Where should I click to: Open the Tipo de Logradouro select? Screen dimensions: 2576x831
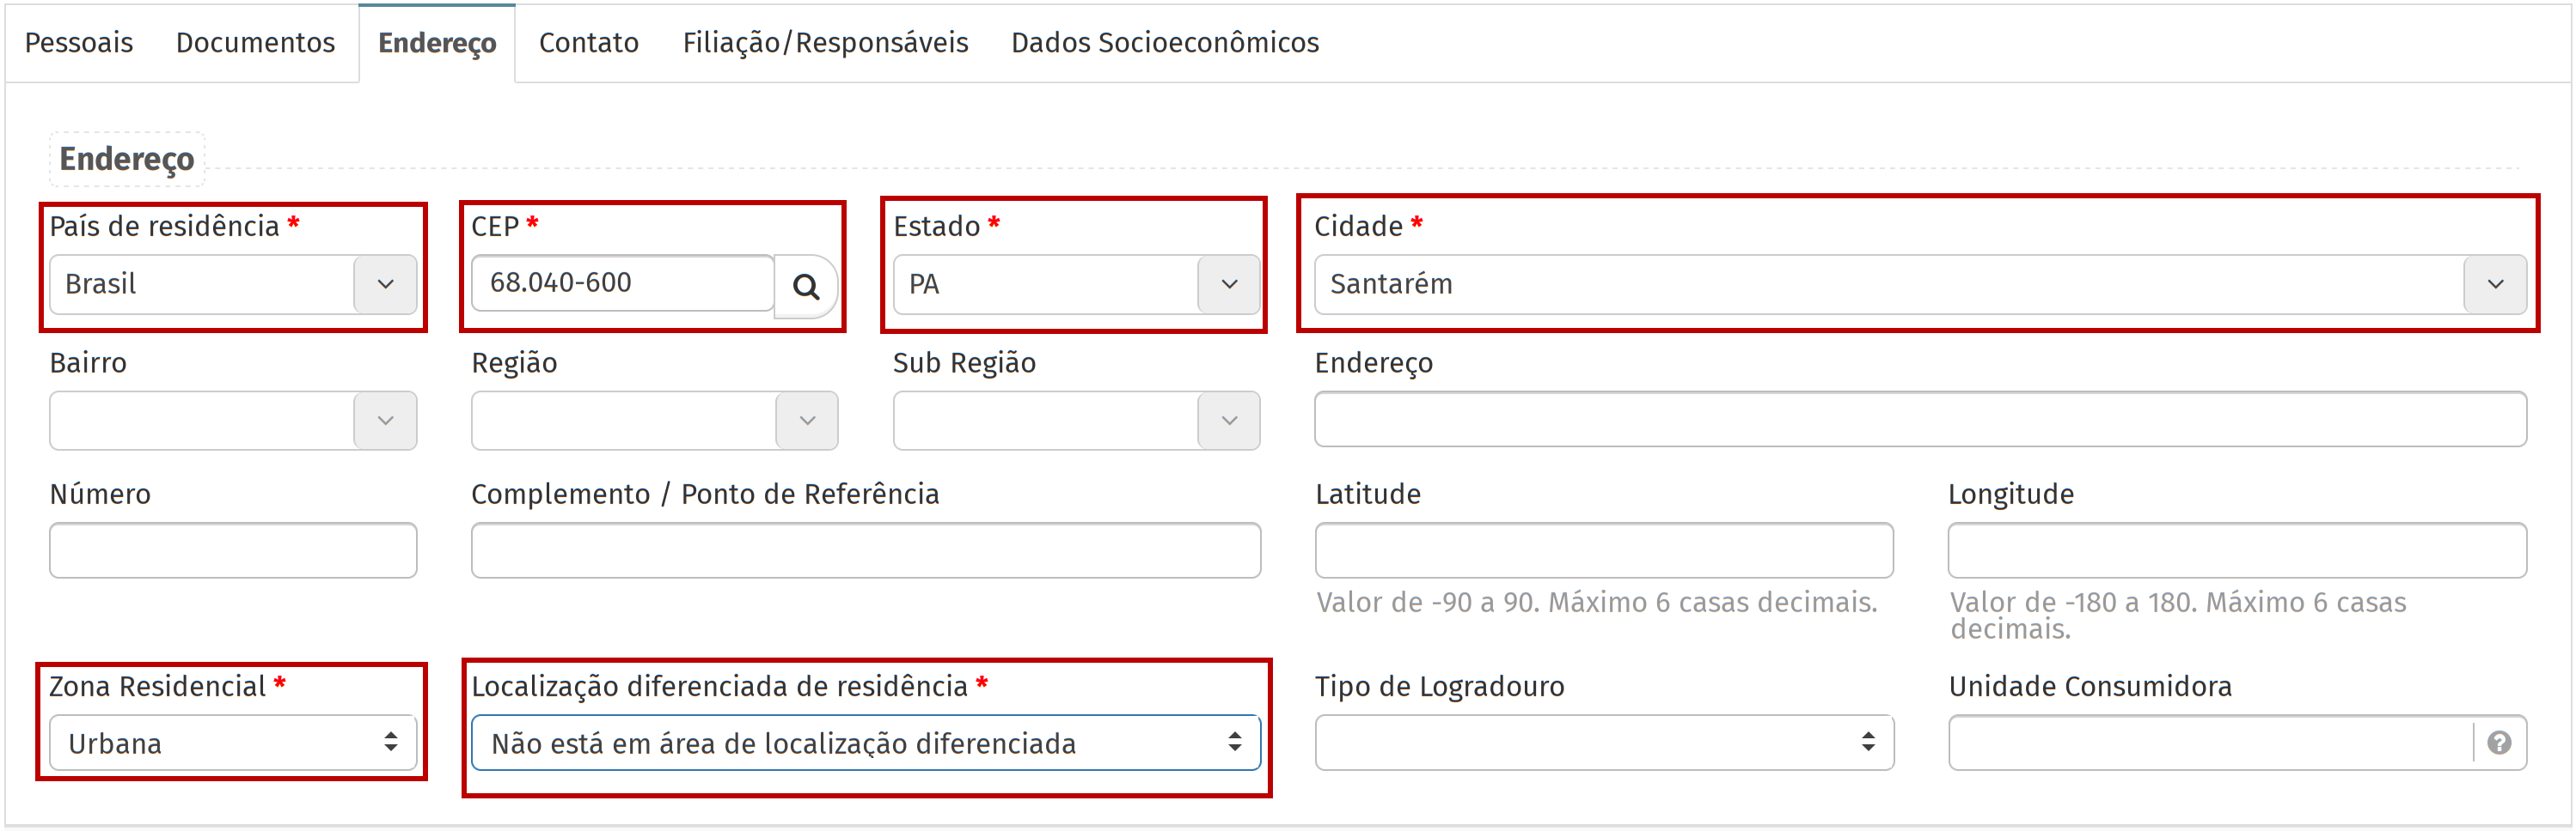(1604, 743)
